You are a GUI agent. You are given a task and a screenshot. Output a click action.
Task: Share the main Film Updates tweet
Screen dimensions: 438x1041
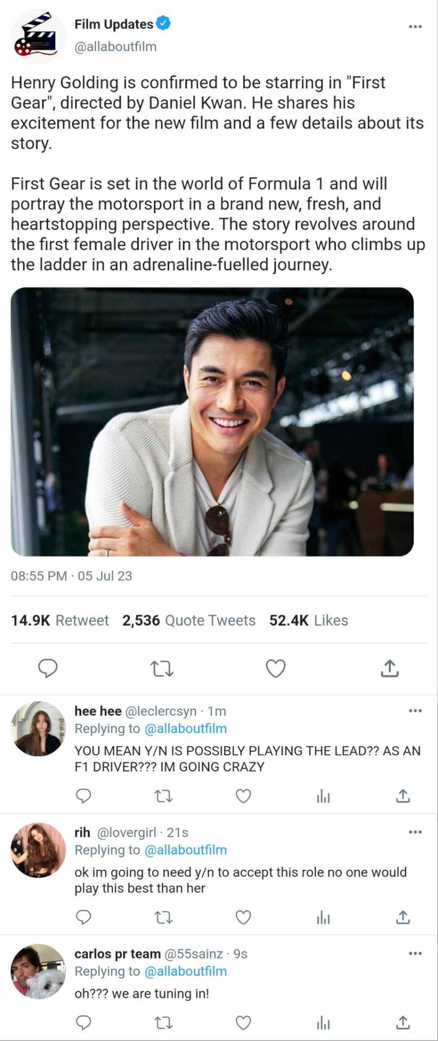click(x=389, y=669)
